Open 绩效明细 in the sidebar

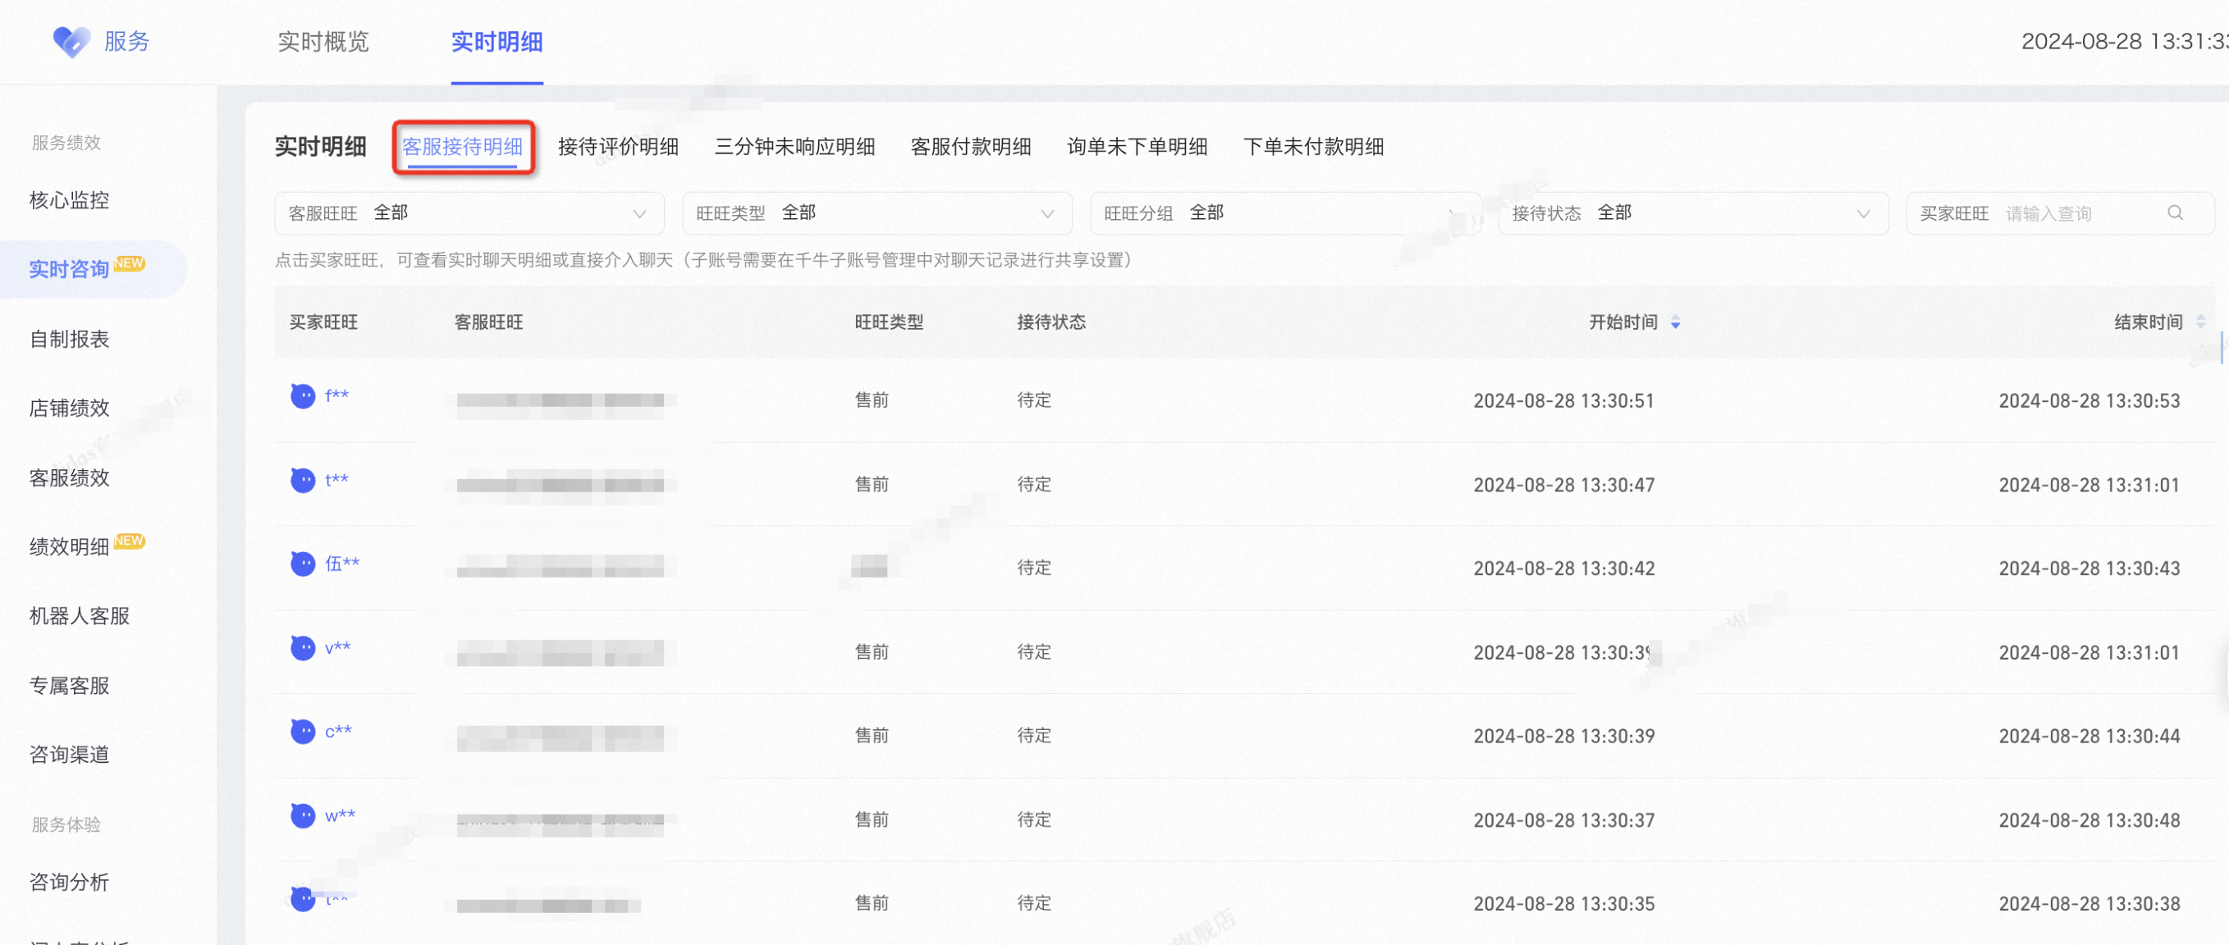pyautogui.click(x=69, y=546)
